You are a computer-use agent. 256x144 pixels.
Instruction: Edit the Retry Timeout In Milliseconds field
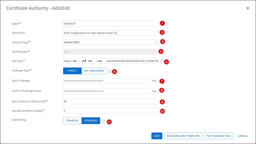click(x=111, y=101)
